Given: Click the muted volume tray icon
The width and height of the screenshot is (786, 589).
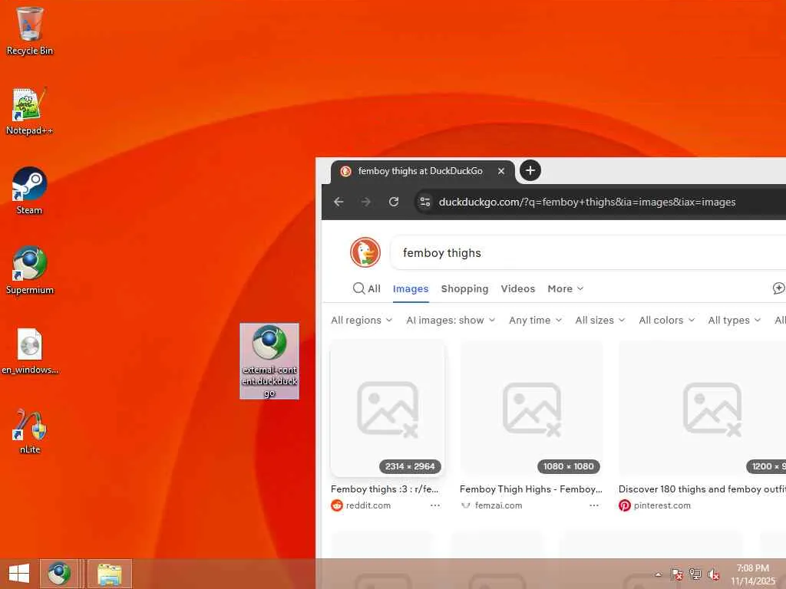Looking at the screenshot, I should 714,574.
